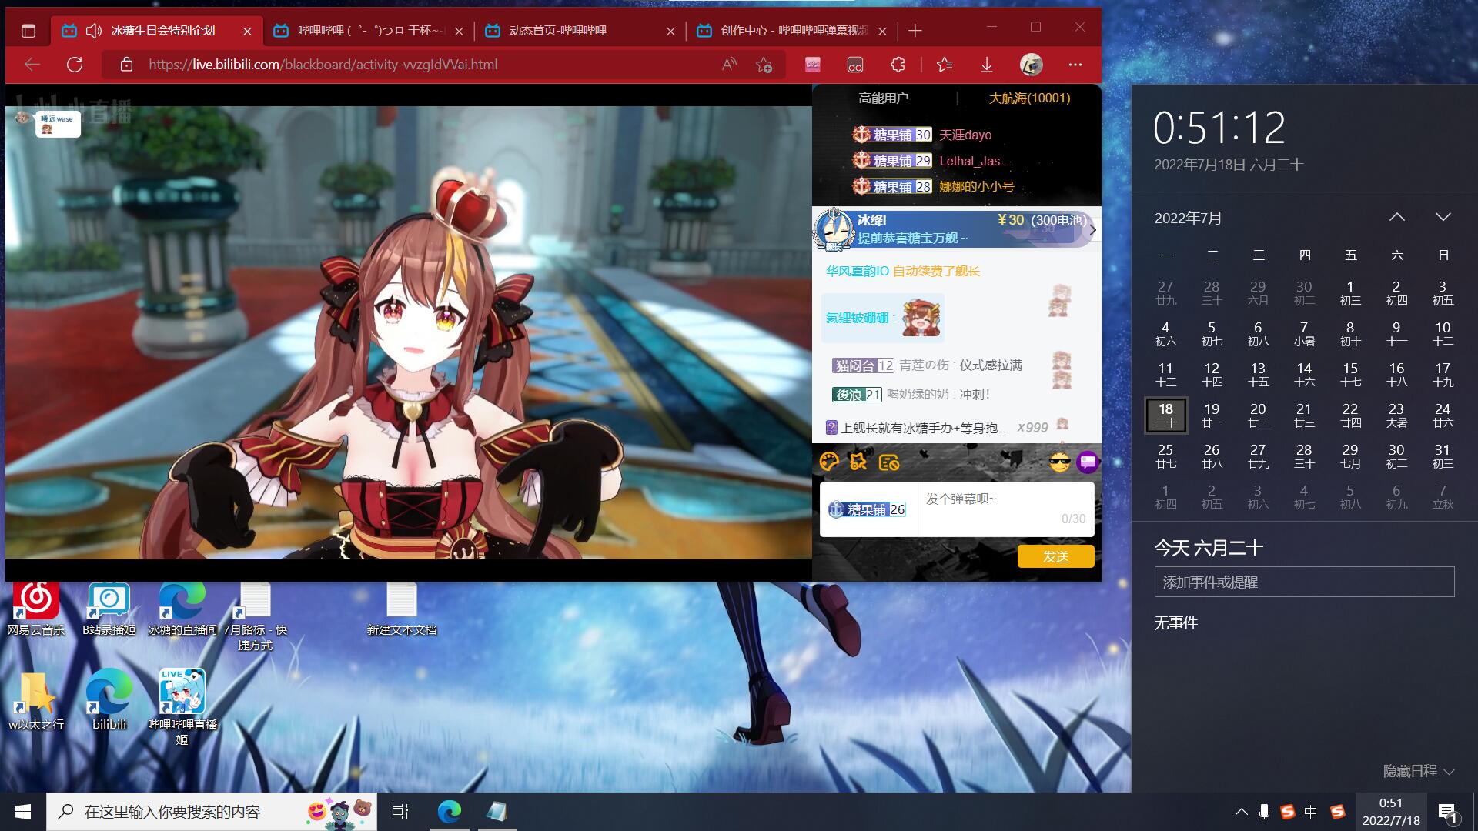Toggle the 中 input language indicator
Screen dimensions: 1478x831
click(1311, 812)
